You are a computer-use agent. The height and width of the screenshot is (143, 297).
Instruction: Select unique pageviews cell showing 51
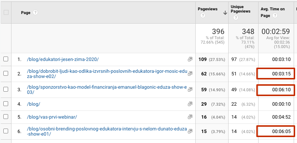tap(234, 74)
